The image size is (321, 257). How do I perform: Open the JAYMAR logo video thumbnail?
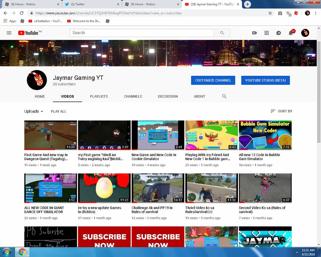pyautogui.click(x=265, y=237)
